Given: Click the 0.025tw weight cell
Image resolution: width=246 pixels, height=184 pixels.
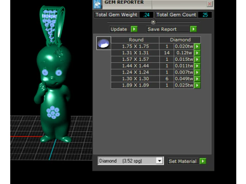Looking at the screenshot, I should [x=184, y=85].
